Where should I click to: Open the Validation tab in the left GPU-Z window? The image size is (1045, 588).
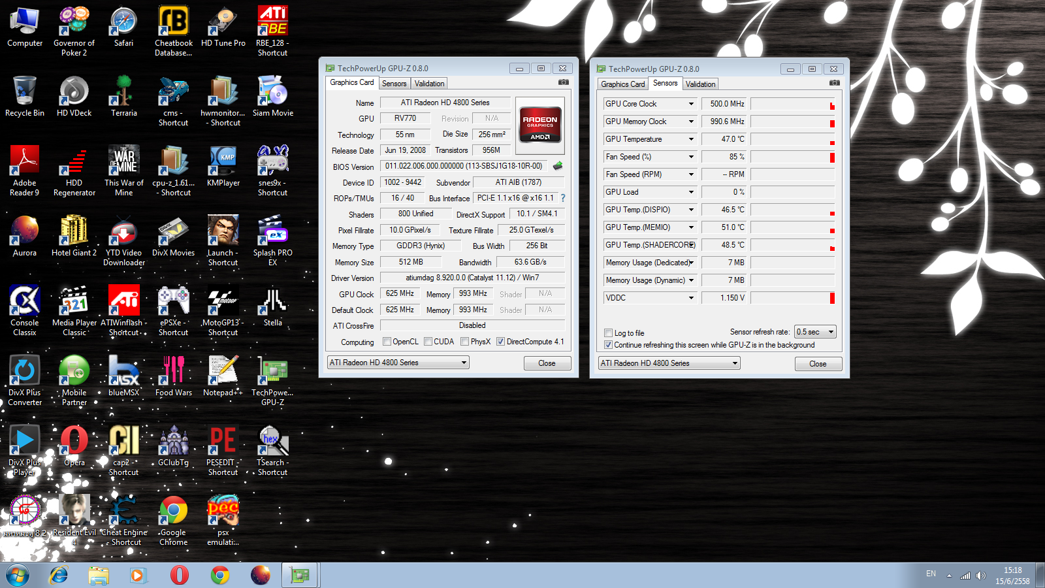pos(429,84)
